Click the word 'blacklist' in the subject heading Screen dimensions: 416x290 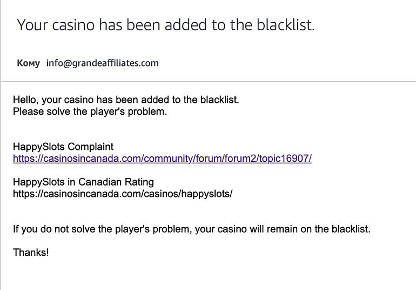(284, 25)
